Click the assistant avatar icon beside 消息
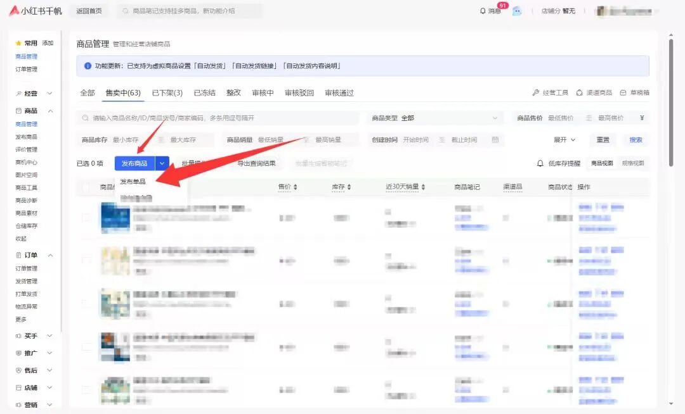 pos(517,11)
